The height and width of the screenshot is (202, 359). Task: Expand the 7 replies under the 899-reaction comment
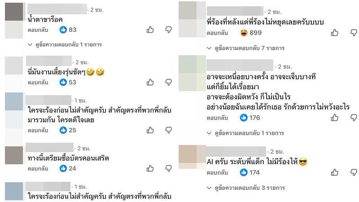245,48
